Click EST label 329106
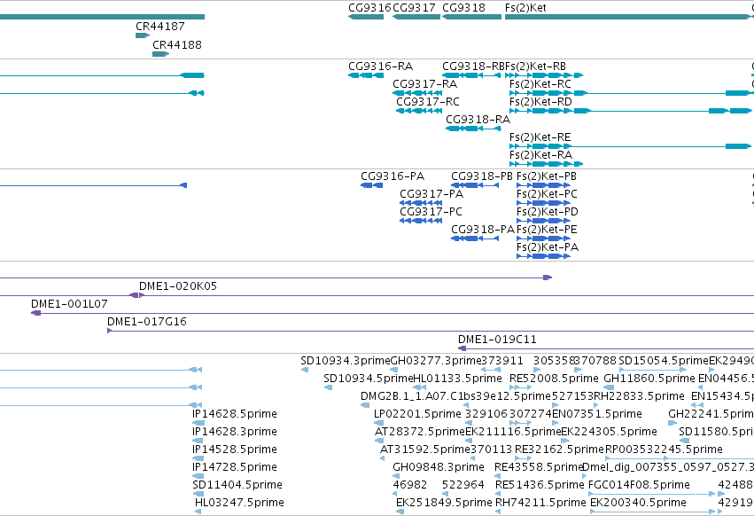Viewport: 754px width, 516px height. tap(486, 414)
